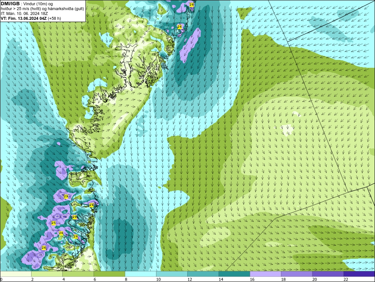Click the scale number '16' on the legend
The image size is (375, 282).
[x=252, y=280]
